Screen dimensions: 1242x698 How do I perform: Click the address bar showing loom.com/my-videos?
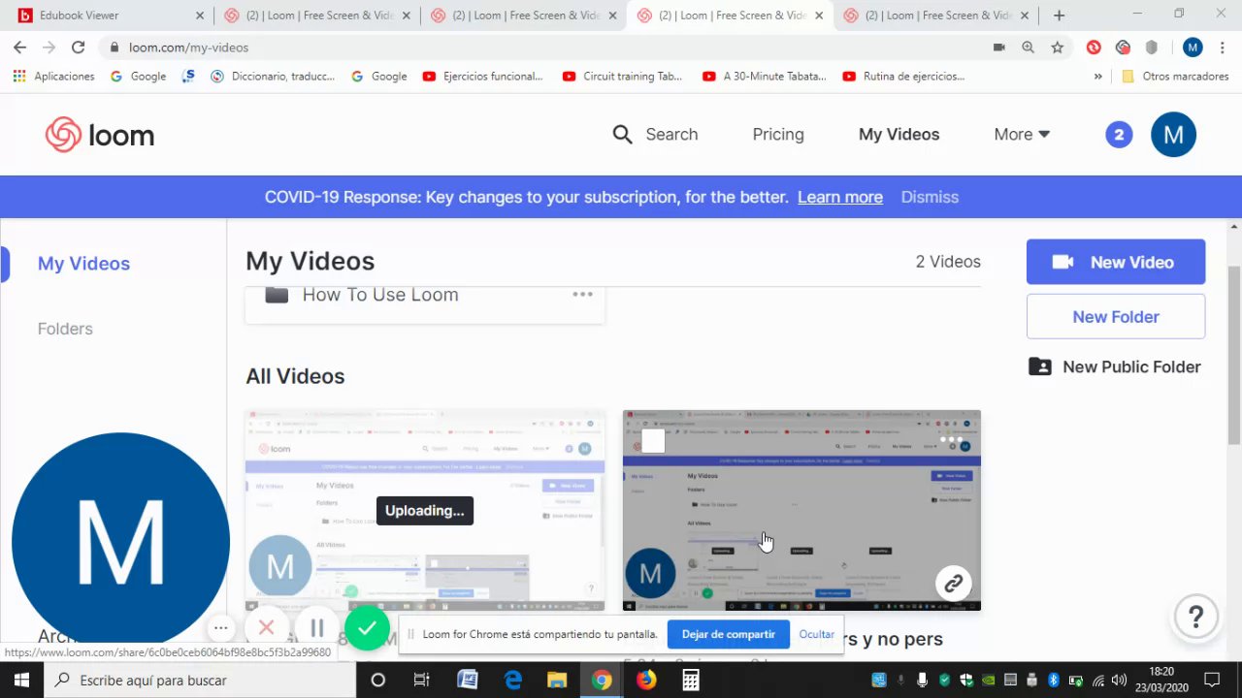tap(543, 48)
